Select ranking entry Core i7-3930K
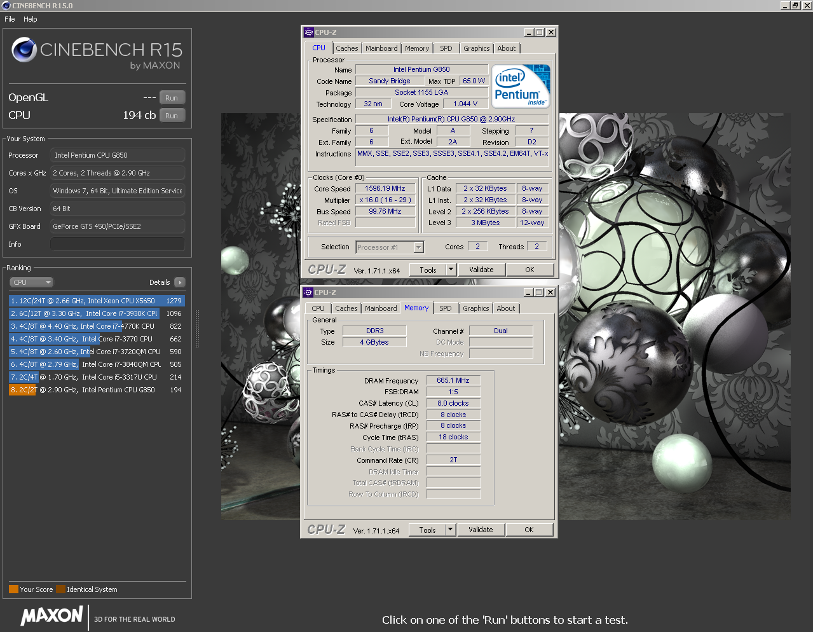 [x=97, y=313]
